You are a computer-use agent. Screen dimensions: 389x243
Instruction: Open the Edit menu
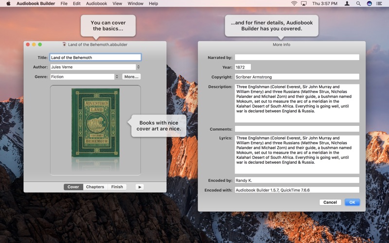(77, 3)
